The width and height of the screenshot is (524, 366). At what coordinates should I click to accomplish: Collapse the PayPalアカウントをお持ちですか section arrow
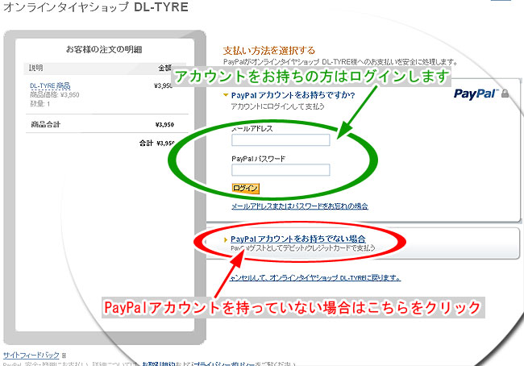[x=226, y=95]
